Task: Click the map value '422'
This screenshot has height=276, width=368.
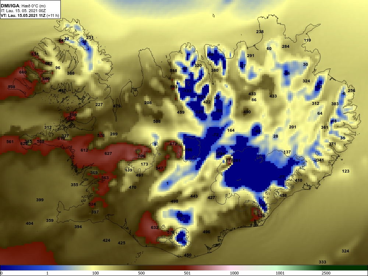Action: click(x=207, y=102)
